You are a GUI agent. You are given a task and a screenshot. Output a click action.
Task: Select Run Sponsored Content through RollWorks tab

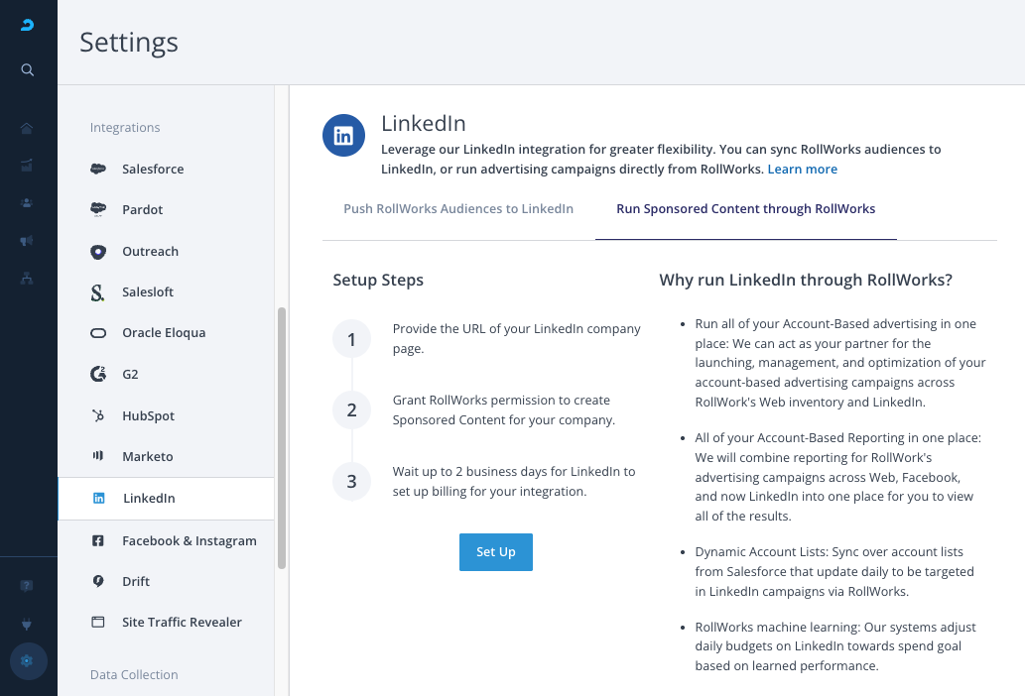[x=745, y=209]
